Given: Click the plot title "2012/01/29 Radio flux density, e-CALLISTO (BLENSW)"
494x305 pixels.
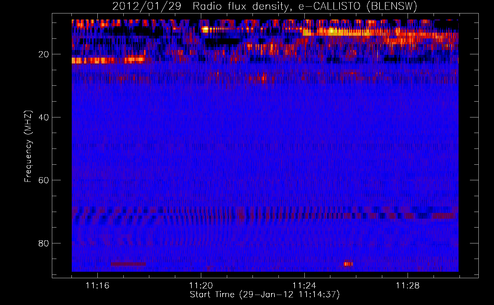Looking at the screenshot, I should (x=265, y=6).
